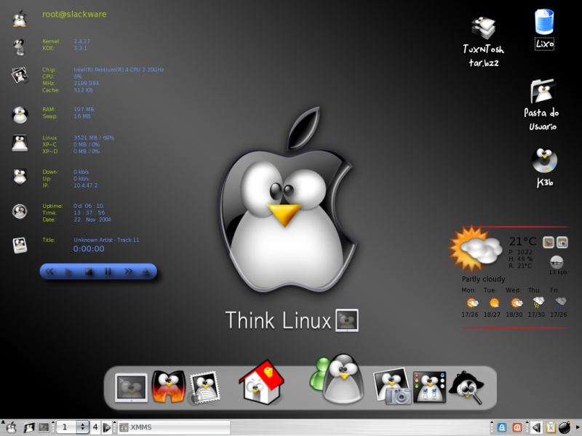Click the small arrow at panel left edge
Screen dimensions: 582x436
click(3, 423)
